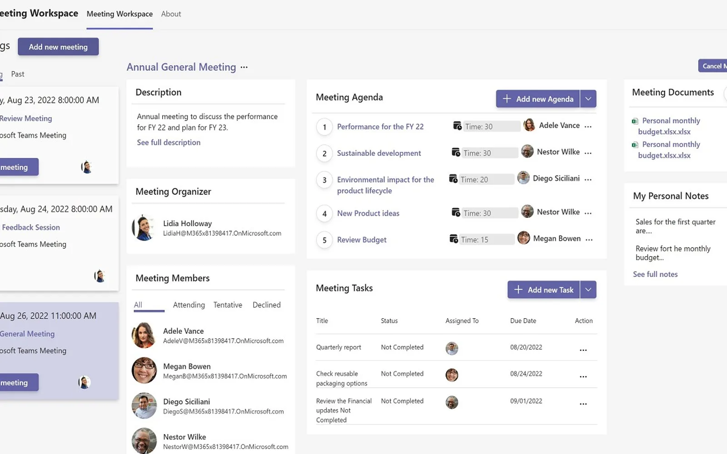Click Adele Vance's photo in Meeting Members

pyautogui.click(x=144, y=336)
